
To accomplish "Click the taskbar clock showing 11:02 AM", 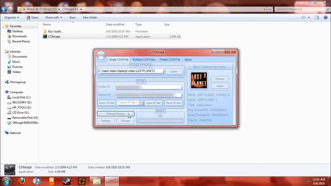I will tap(319, 181).
